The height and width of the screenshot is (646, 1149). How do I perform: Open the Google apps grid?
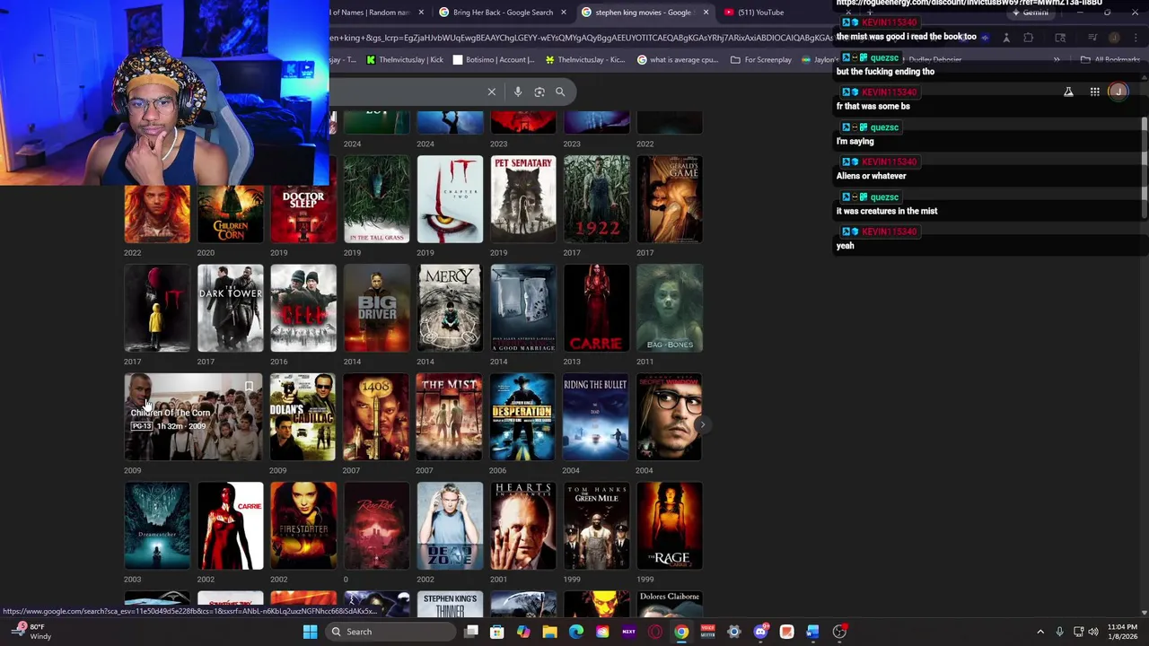click(1094, 92)
